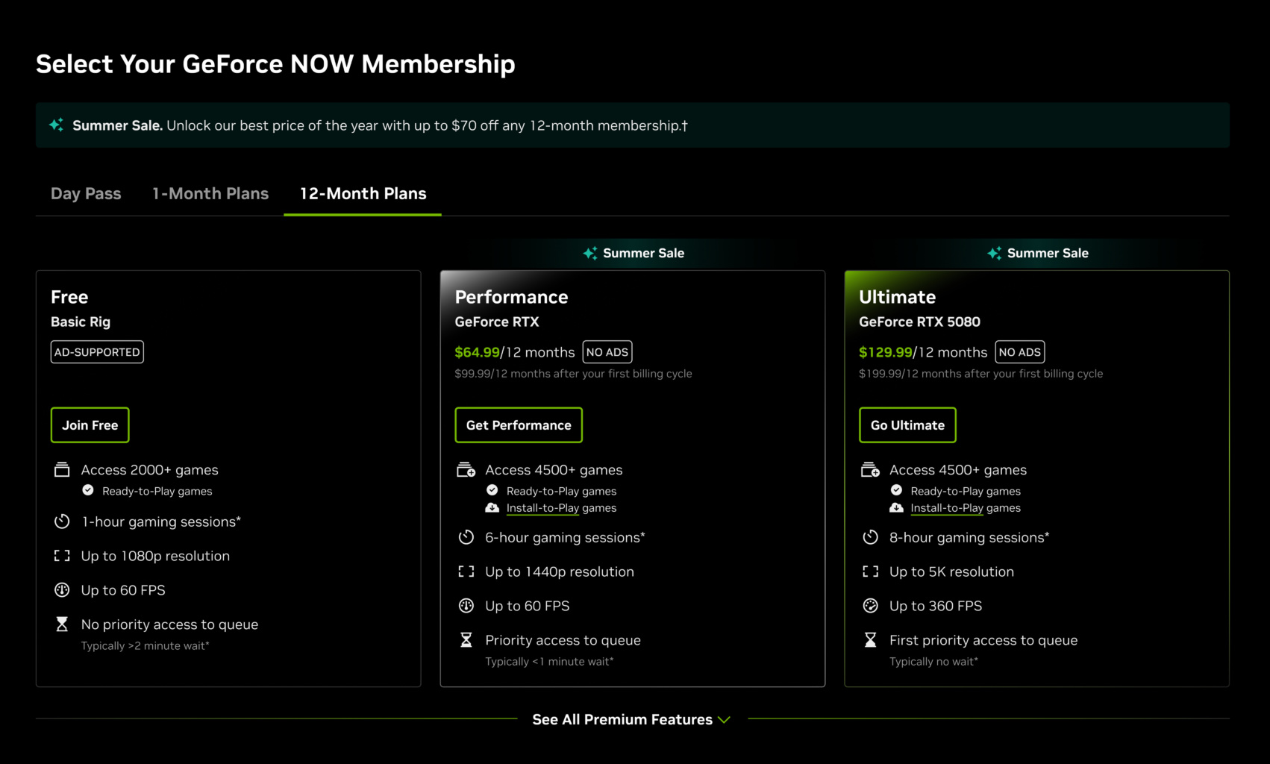Click the hourglass icon next to Priority access to queue
The height and width of the screenshot is (764, 1270).
466,640
